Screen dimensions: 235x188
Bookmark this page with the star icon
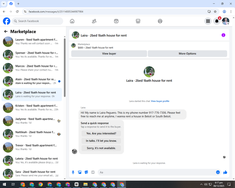pos(215,12)
